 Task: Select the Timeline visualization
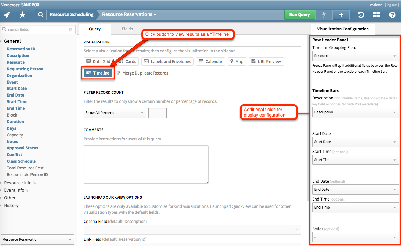click(x=97, y=73)
